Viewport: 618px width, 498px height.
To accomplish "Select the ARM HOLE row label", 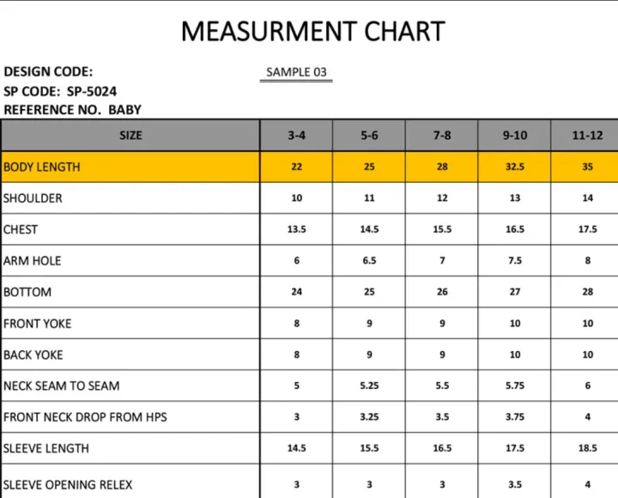I will [x=32, y=261].
